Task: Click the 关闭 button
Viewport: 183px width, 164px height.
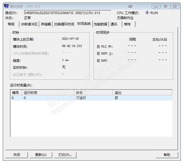Action: tap(17, 155)
